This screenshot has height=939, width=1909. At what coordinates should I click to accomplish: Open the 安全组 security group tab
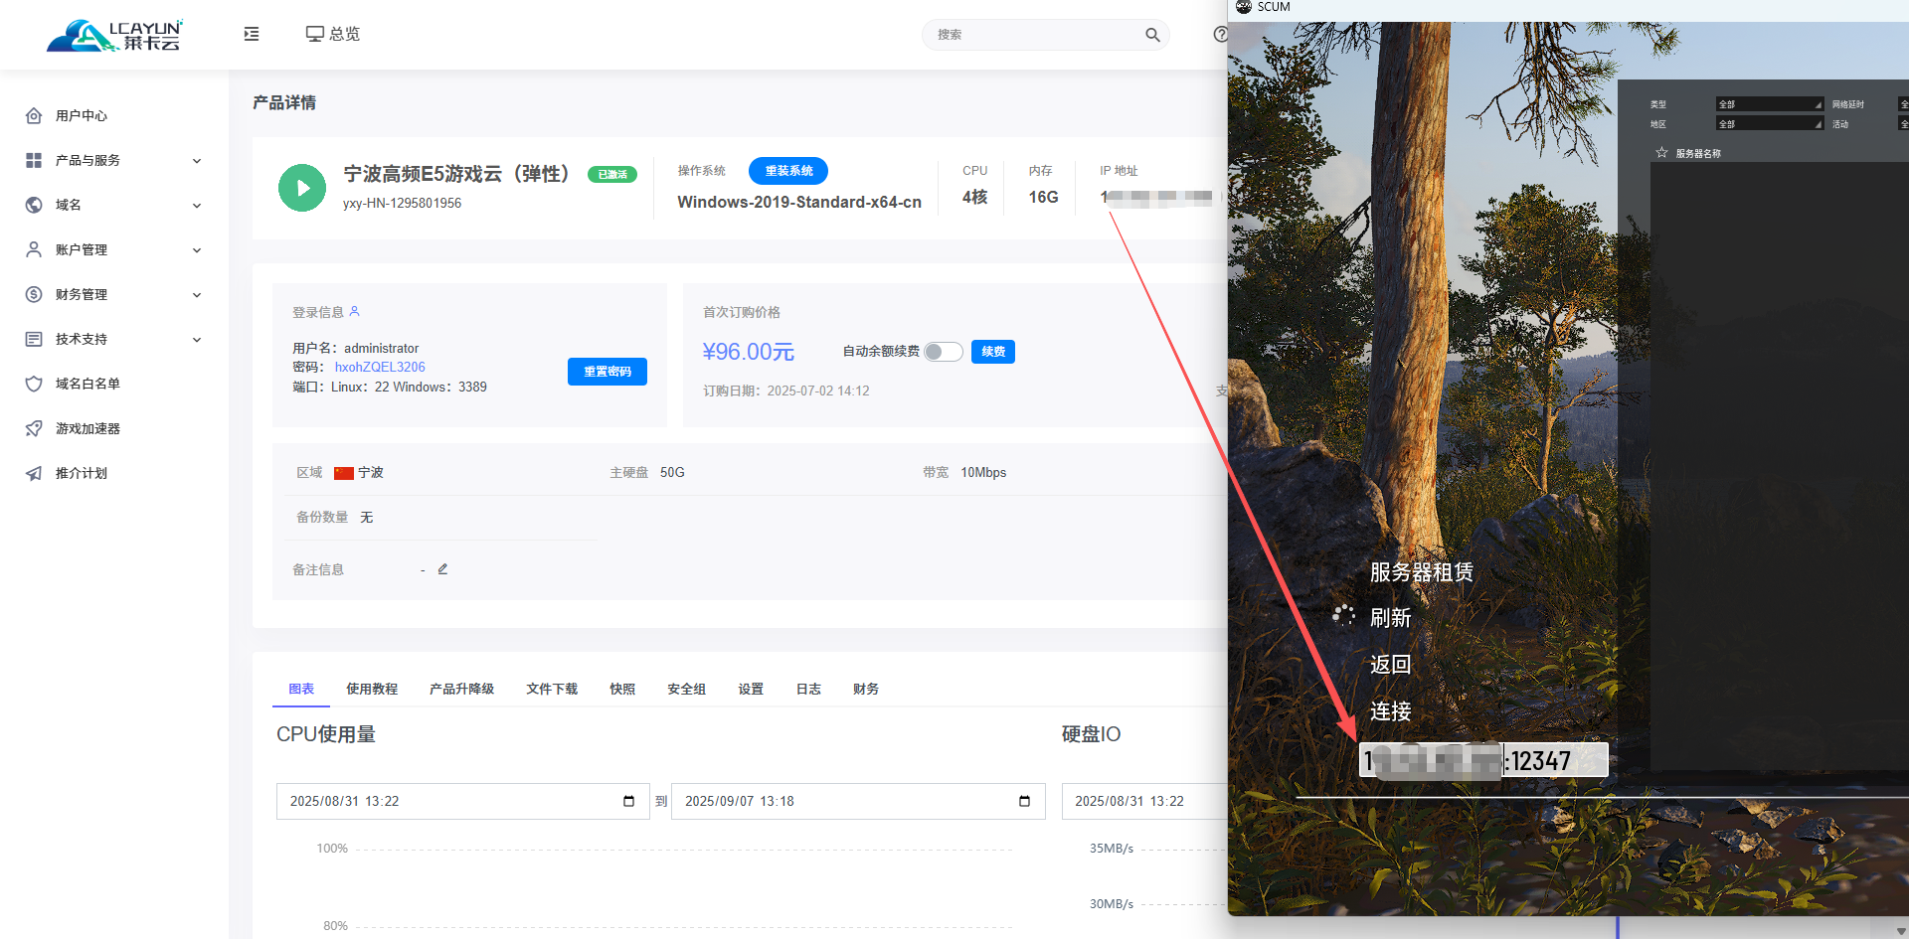(x=686, y=689)
